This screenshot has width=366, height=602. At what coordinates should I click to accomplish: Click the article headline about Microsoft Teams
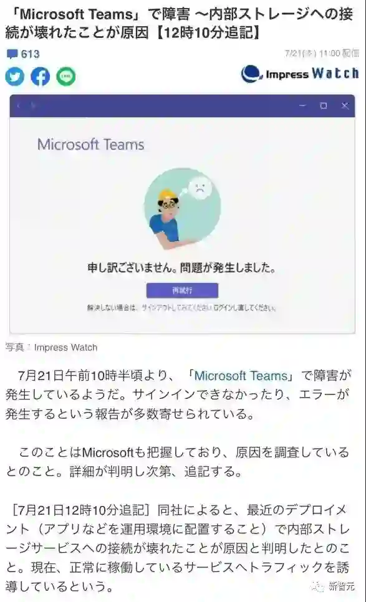[180, 24]
